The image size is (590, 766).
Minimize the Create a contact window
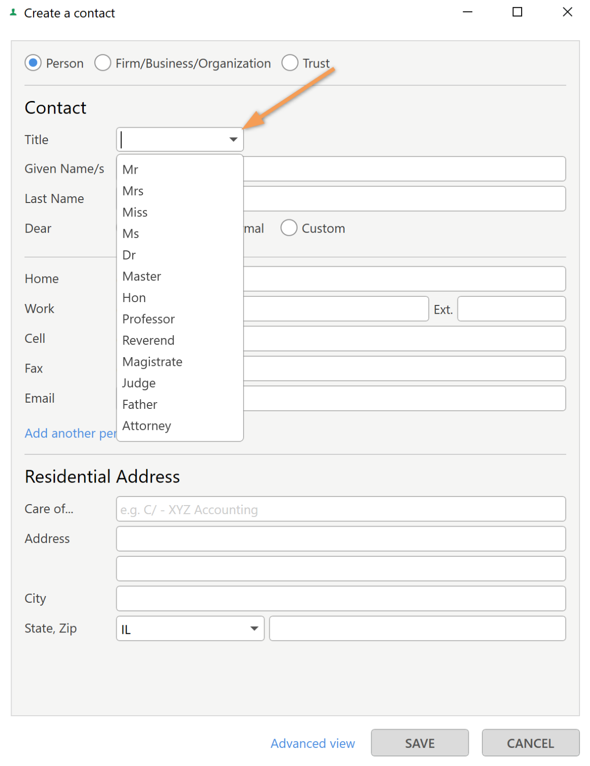coord(468,12)
